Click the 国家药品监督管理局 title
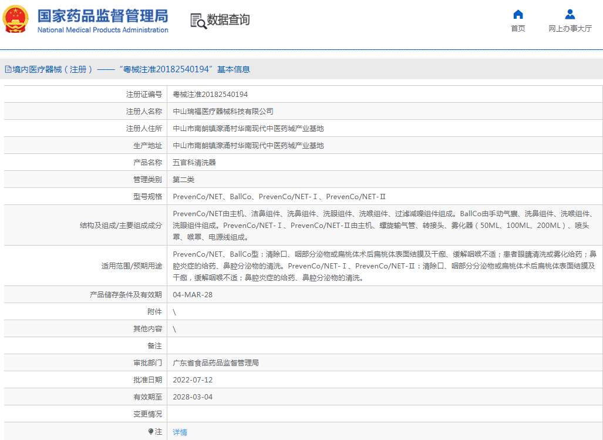Image resolution: width=603 pixels, height=440 pixels. 103,16
